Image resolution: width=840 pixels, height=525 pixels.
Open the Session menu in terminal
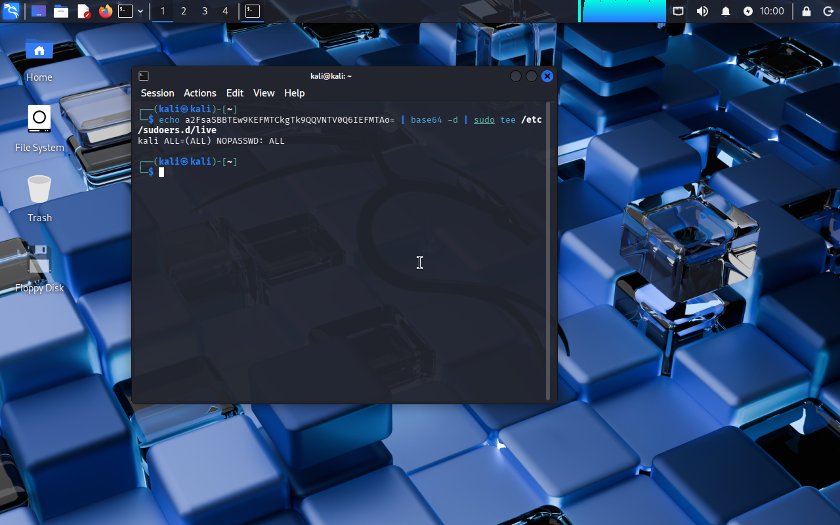[157, 93]
